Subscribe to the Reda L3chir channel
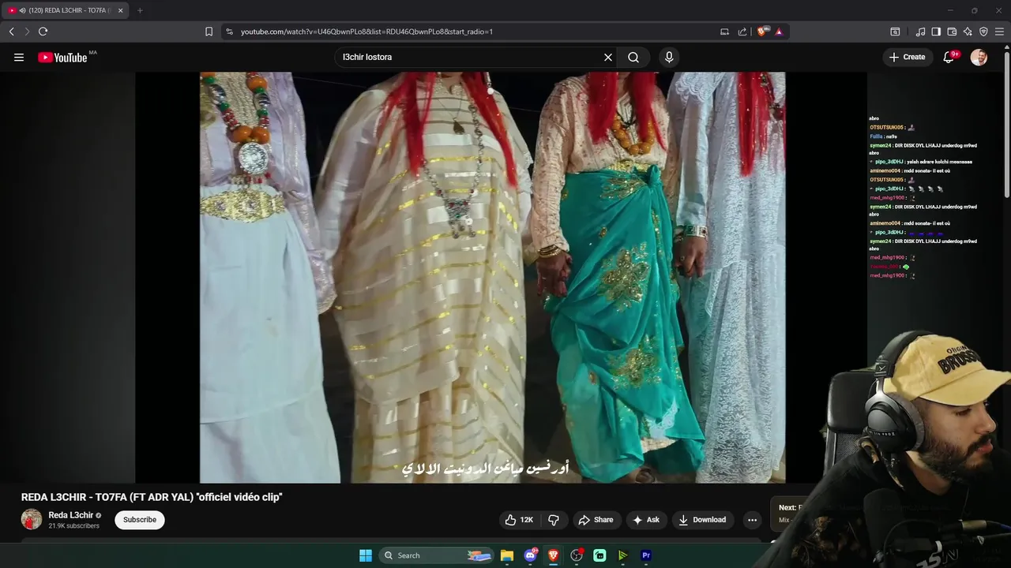The width and height of the screenshot is (1011, 568). pyautogui.click(x=140, y=520)
